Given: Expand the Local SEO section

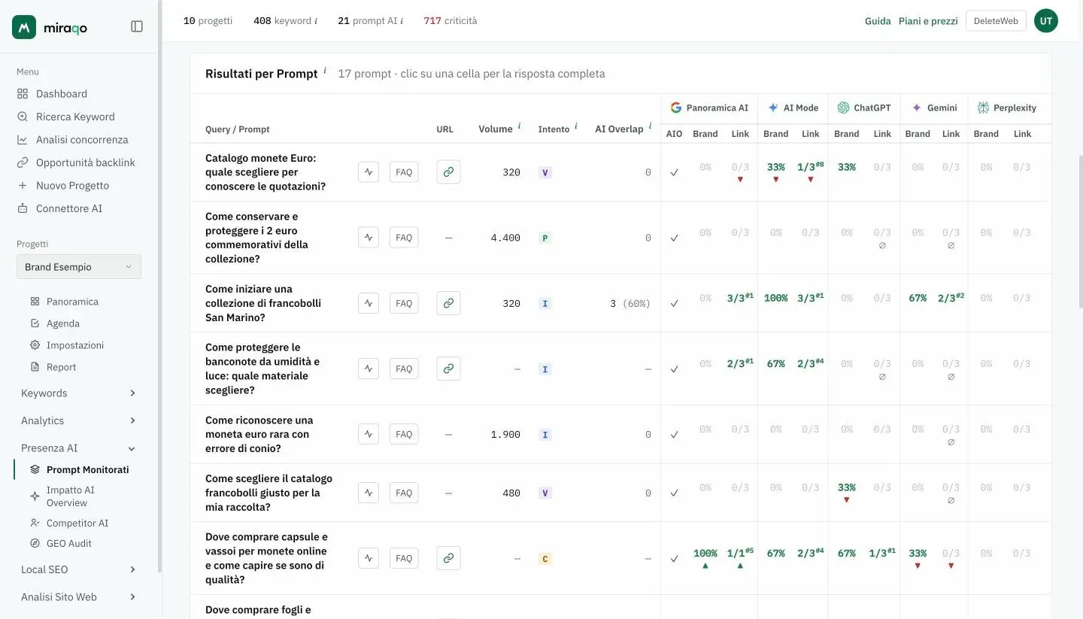Looking at the screenshot, I should point(79,569).
